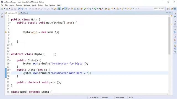Open the New file dropdown arrow
Screen dimensions: 177x99
coord(4,9)
